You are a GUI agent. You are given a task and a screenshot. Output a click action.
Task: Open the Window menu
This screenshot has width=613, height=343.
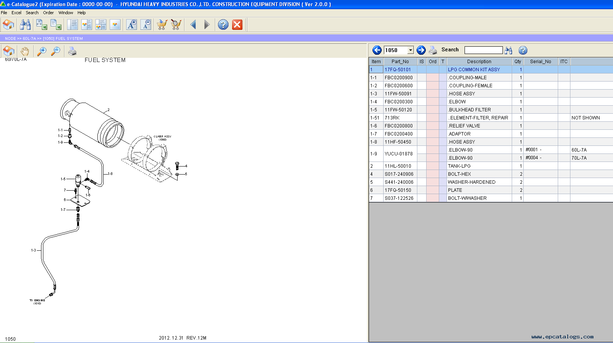click(66, 13)
